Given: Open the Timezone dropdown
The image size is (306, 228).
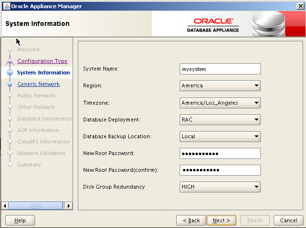Looking at the screenshot, I should [220, 103].
